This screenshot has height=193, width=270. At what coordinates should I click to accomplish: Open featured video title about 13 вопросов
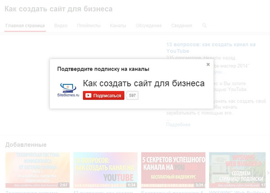point(211,48)
